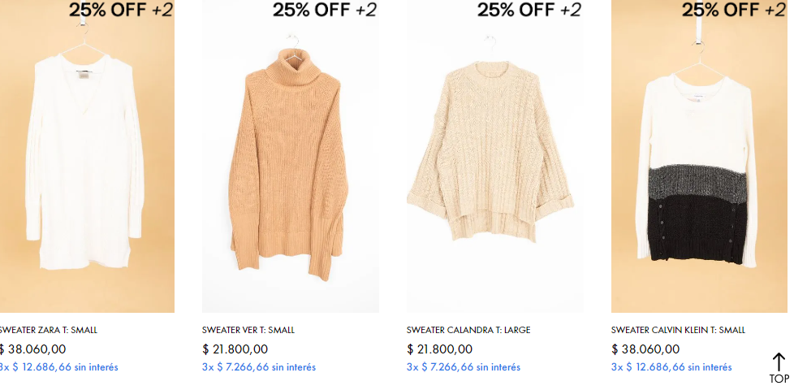Open the SWEATER CALANDRA T: LARGE link

tap(468, 330)
